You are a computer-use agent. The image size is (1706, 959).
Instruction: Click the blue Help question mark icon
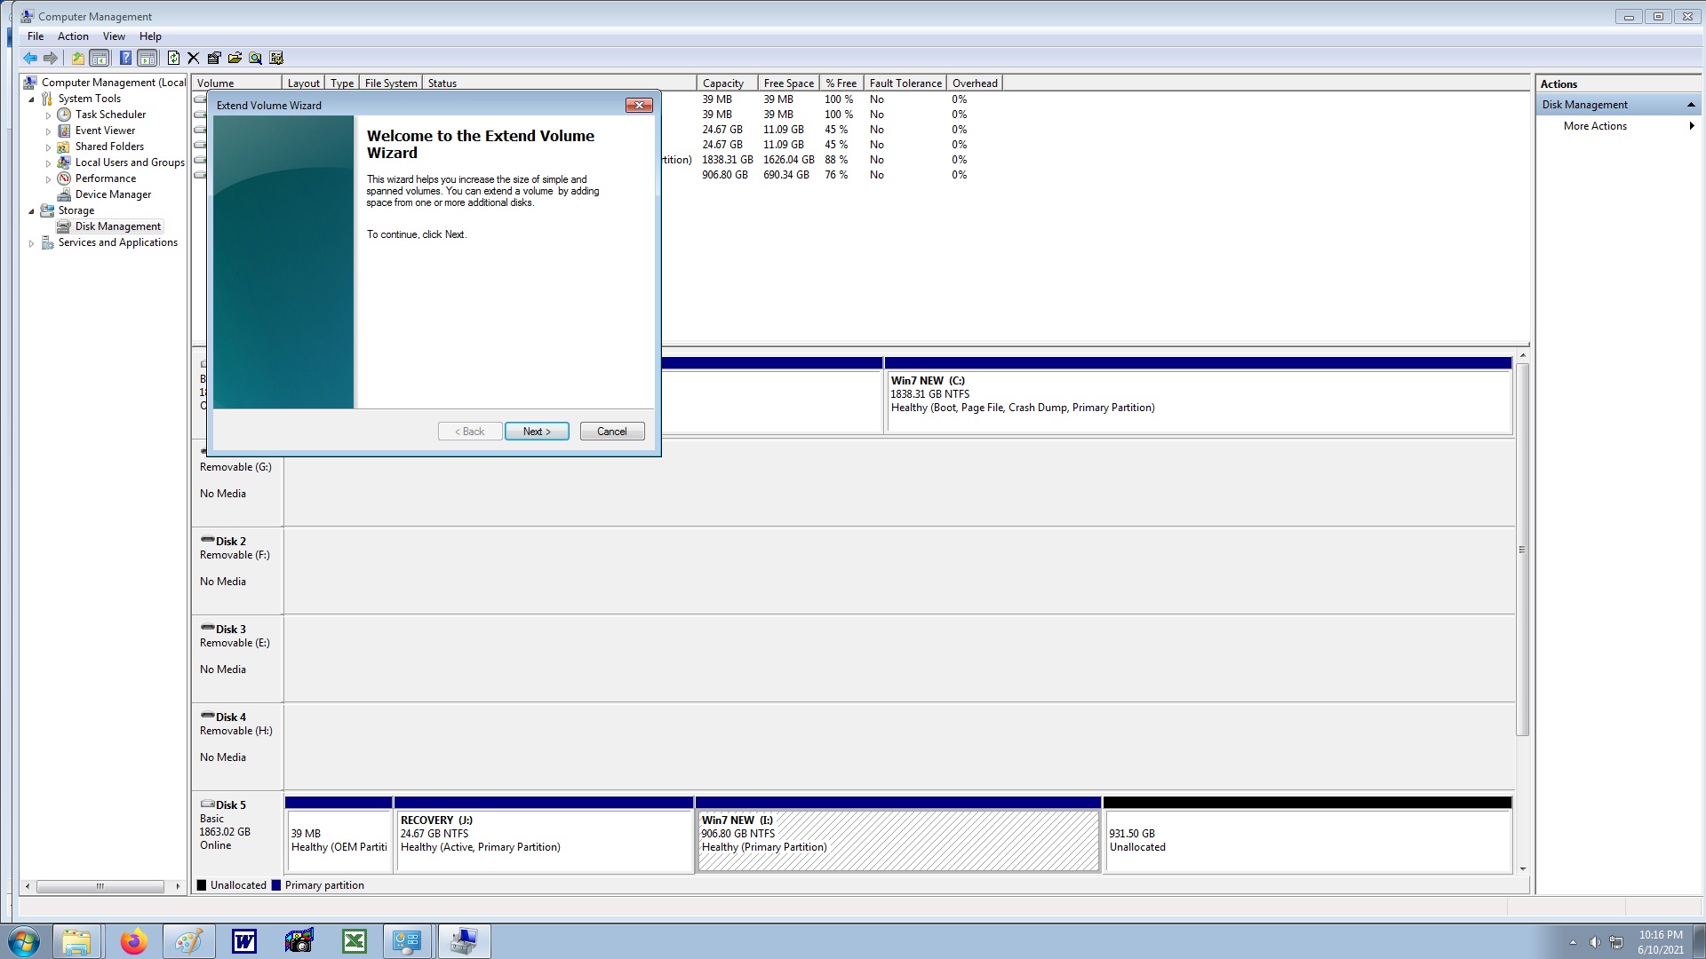pos(125,59)
